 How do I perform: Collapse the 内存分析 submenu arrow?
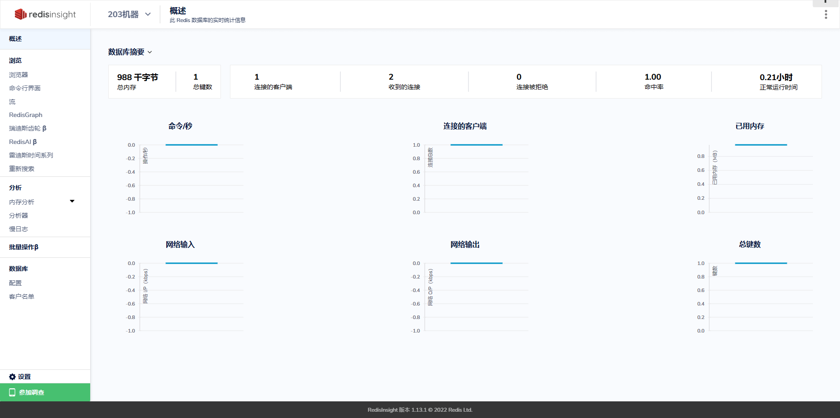pos(72,201)
